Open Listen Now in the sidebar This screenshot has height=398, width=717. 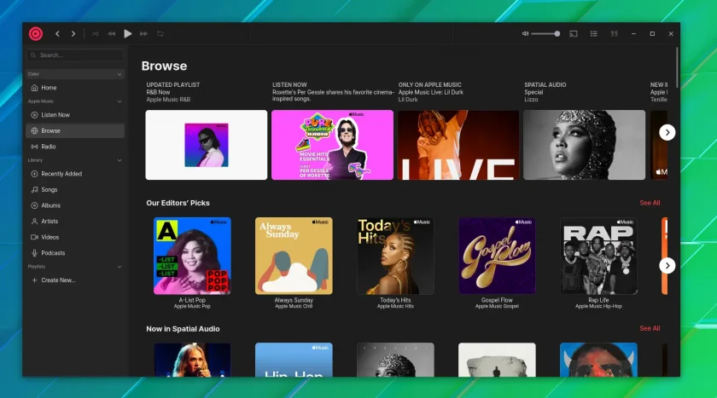[75, 115]
